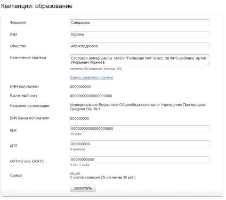
Task: Click the commission note С учетом комиссии 2%
Action: pos(102,177)
